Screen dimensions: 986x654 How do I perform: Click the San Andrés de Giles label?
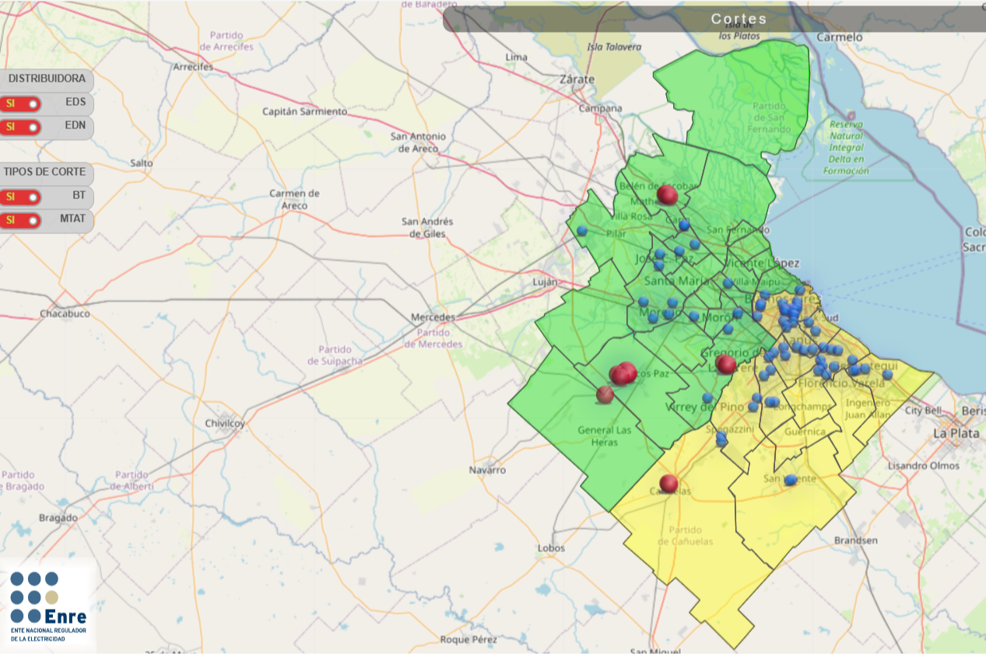426,227
